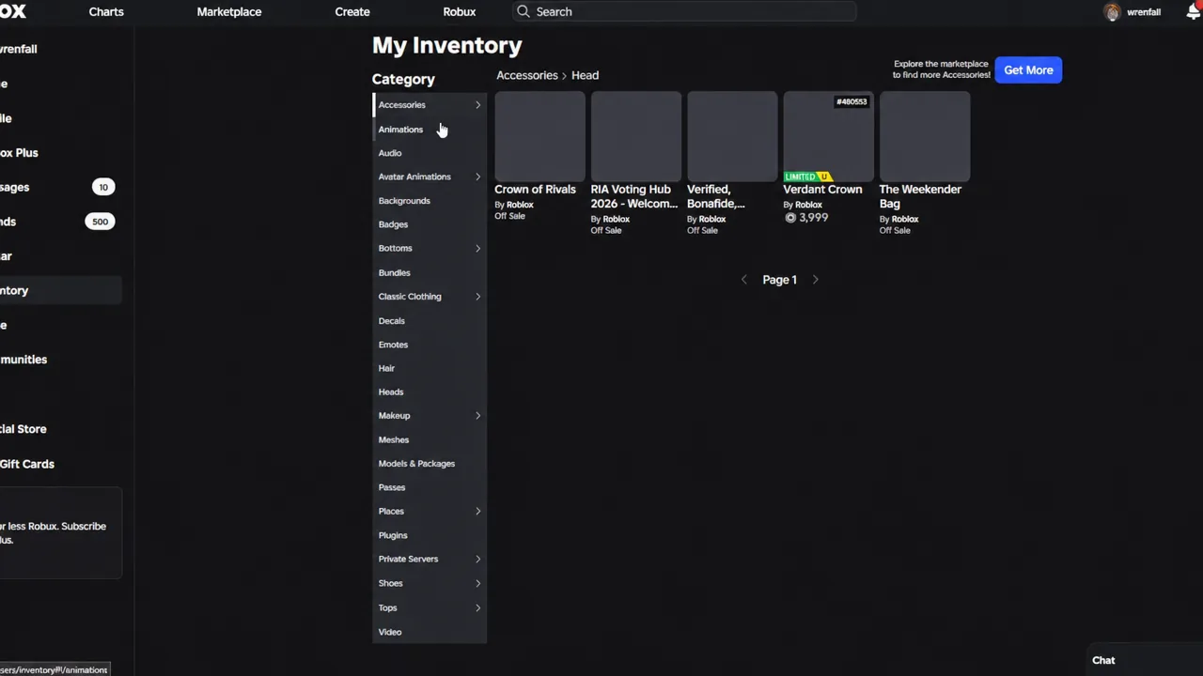Viewport: 1203px width, 676px height.
Task: Expand the Places category chevron
Action: point(477,511)
